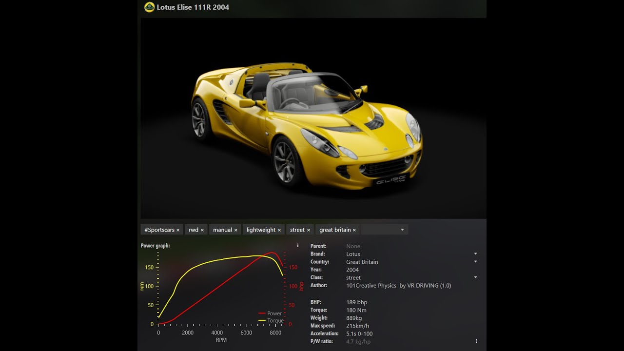Remove the rwd tag
624x351 pixels.
coord(202,230)
